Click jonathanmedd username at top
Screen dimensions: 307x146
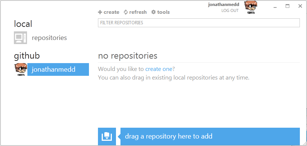point(224,5)
